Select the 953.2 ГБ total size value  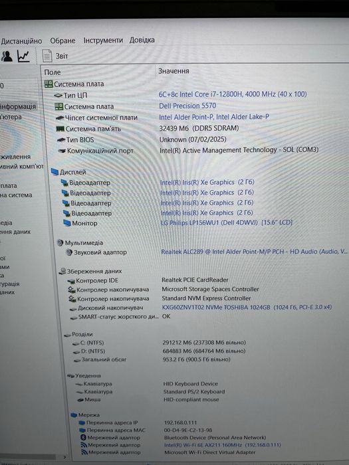coord(197,359)
